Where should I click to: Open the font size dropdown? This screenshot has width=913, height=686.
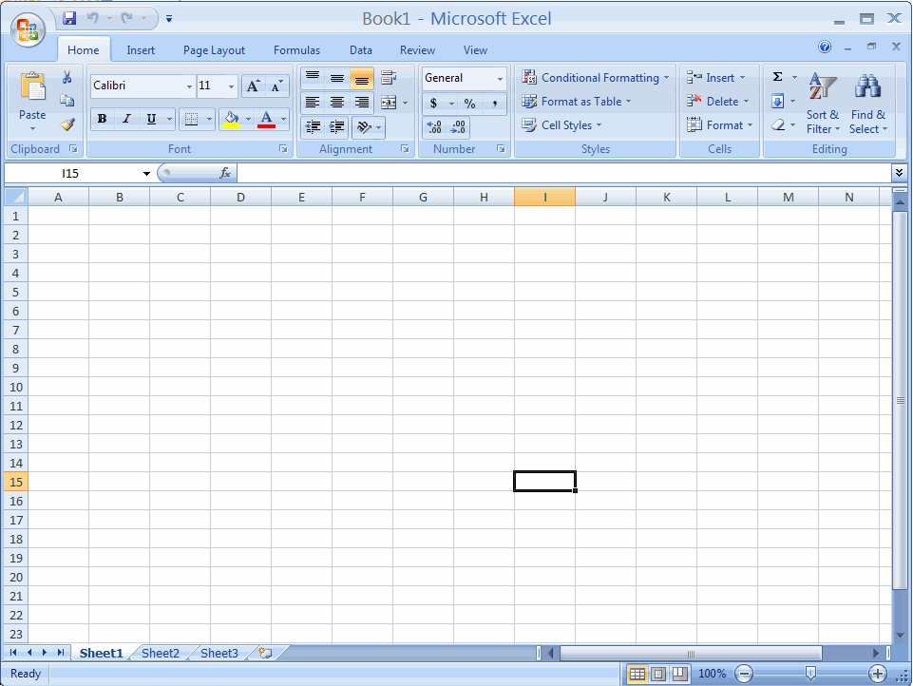(x=230, y=86)
